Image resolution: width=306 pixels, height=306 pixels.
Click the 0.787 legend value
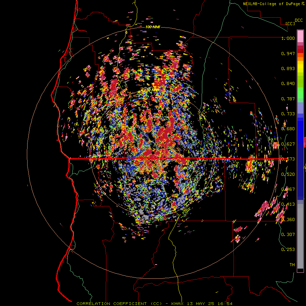[288, 99]
